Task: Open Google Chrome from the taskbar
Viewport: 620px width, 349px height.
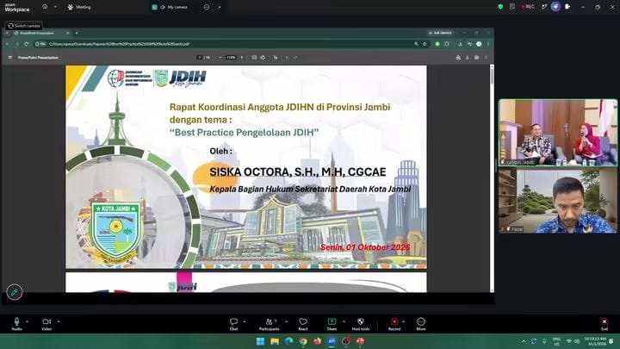Action: (303, 341)
